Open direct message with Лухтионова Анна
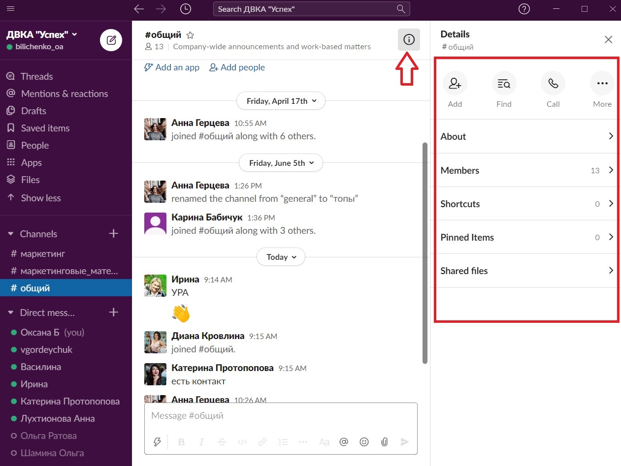Image resolution: width=621 pixels, height=466 pixels. coord(66,418)
